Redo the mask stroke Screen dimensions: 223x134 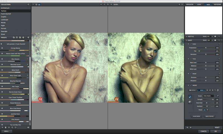tap(210, 90)
